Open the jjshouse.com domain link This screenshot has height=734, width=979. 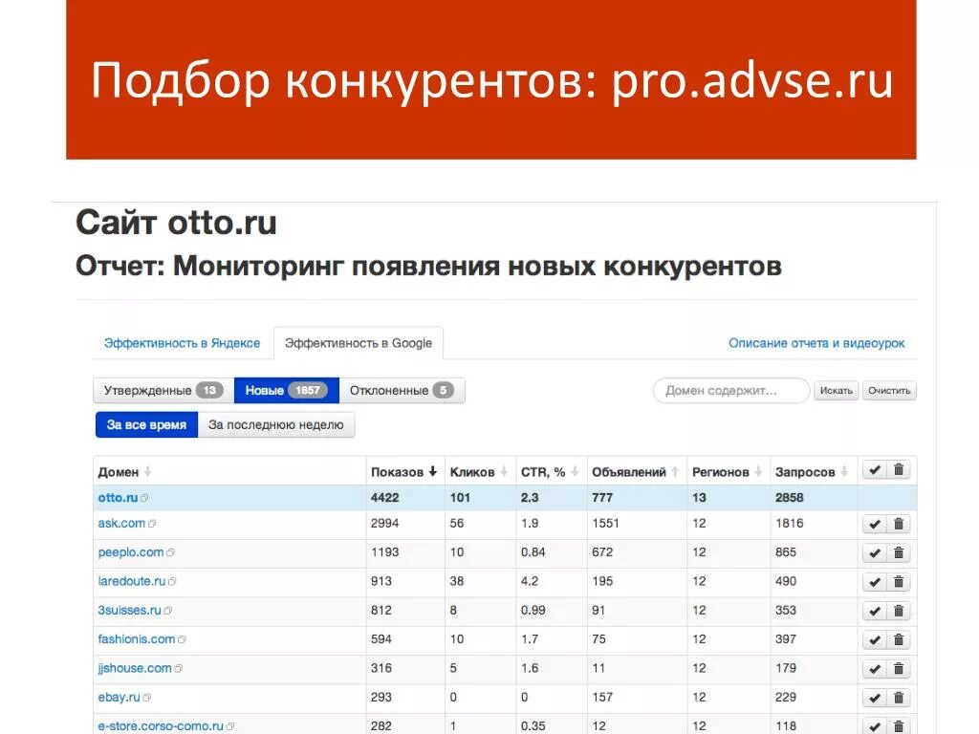coord(134,668)
